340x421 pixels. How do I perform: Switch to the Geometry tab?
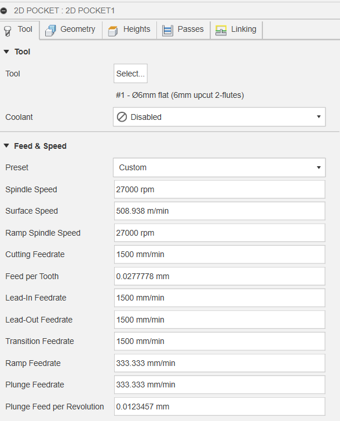tap(71, 30)
